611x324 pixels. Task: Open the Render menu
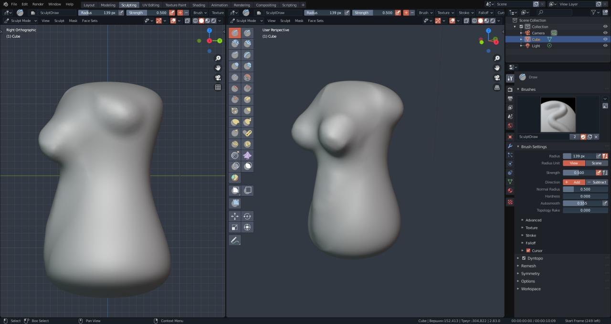[38, 4]
